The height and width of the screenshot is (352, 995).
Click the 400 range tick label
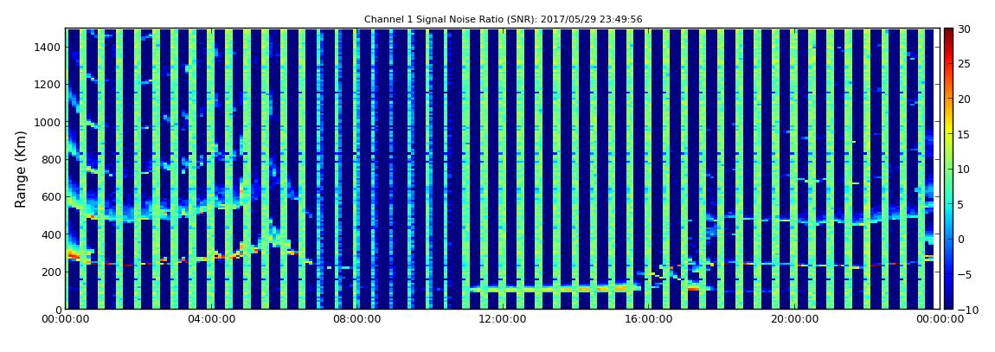51,234
